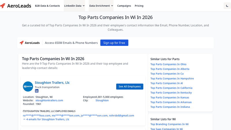Select the page title 'Top Parts Companies In Wi In 2026'

click(x=115, y=17)
